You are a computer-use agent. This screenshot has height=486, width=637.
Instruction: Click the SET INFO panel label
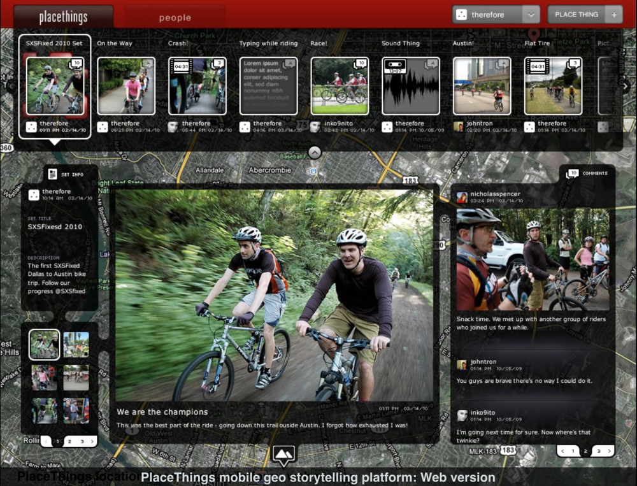(73, 175)
